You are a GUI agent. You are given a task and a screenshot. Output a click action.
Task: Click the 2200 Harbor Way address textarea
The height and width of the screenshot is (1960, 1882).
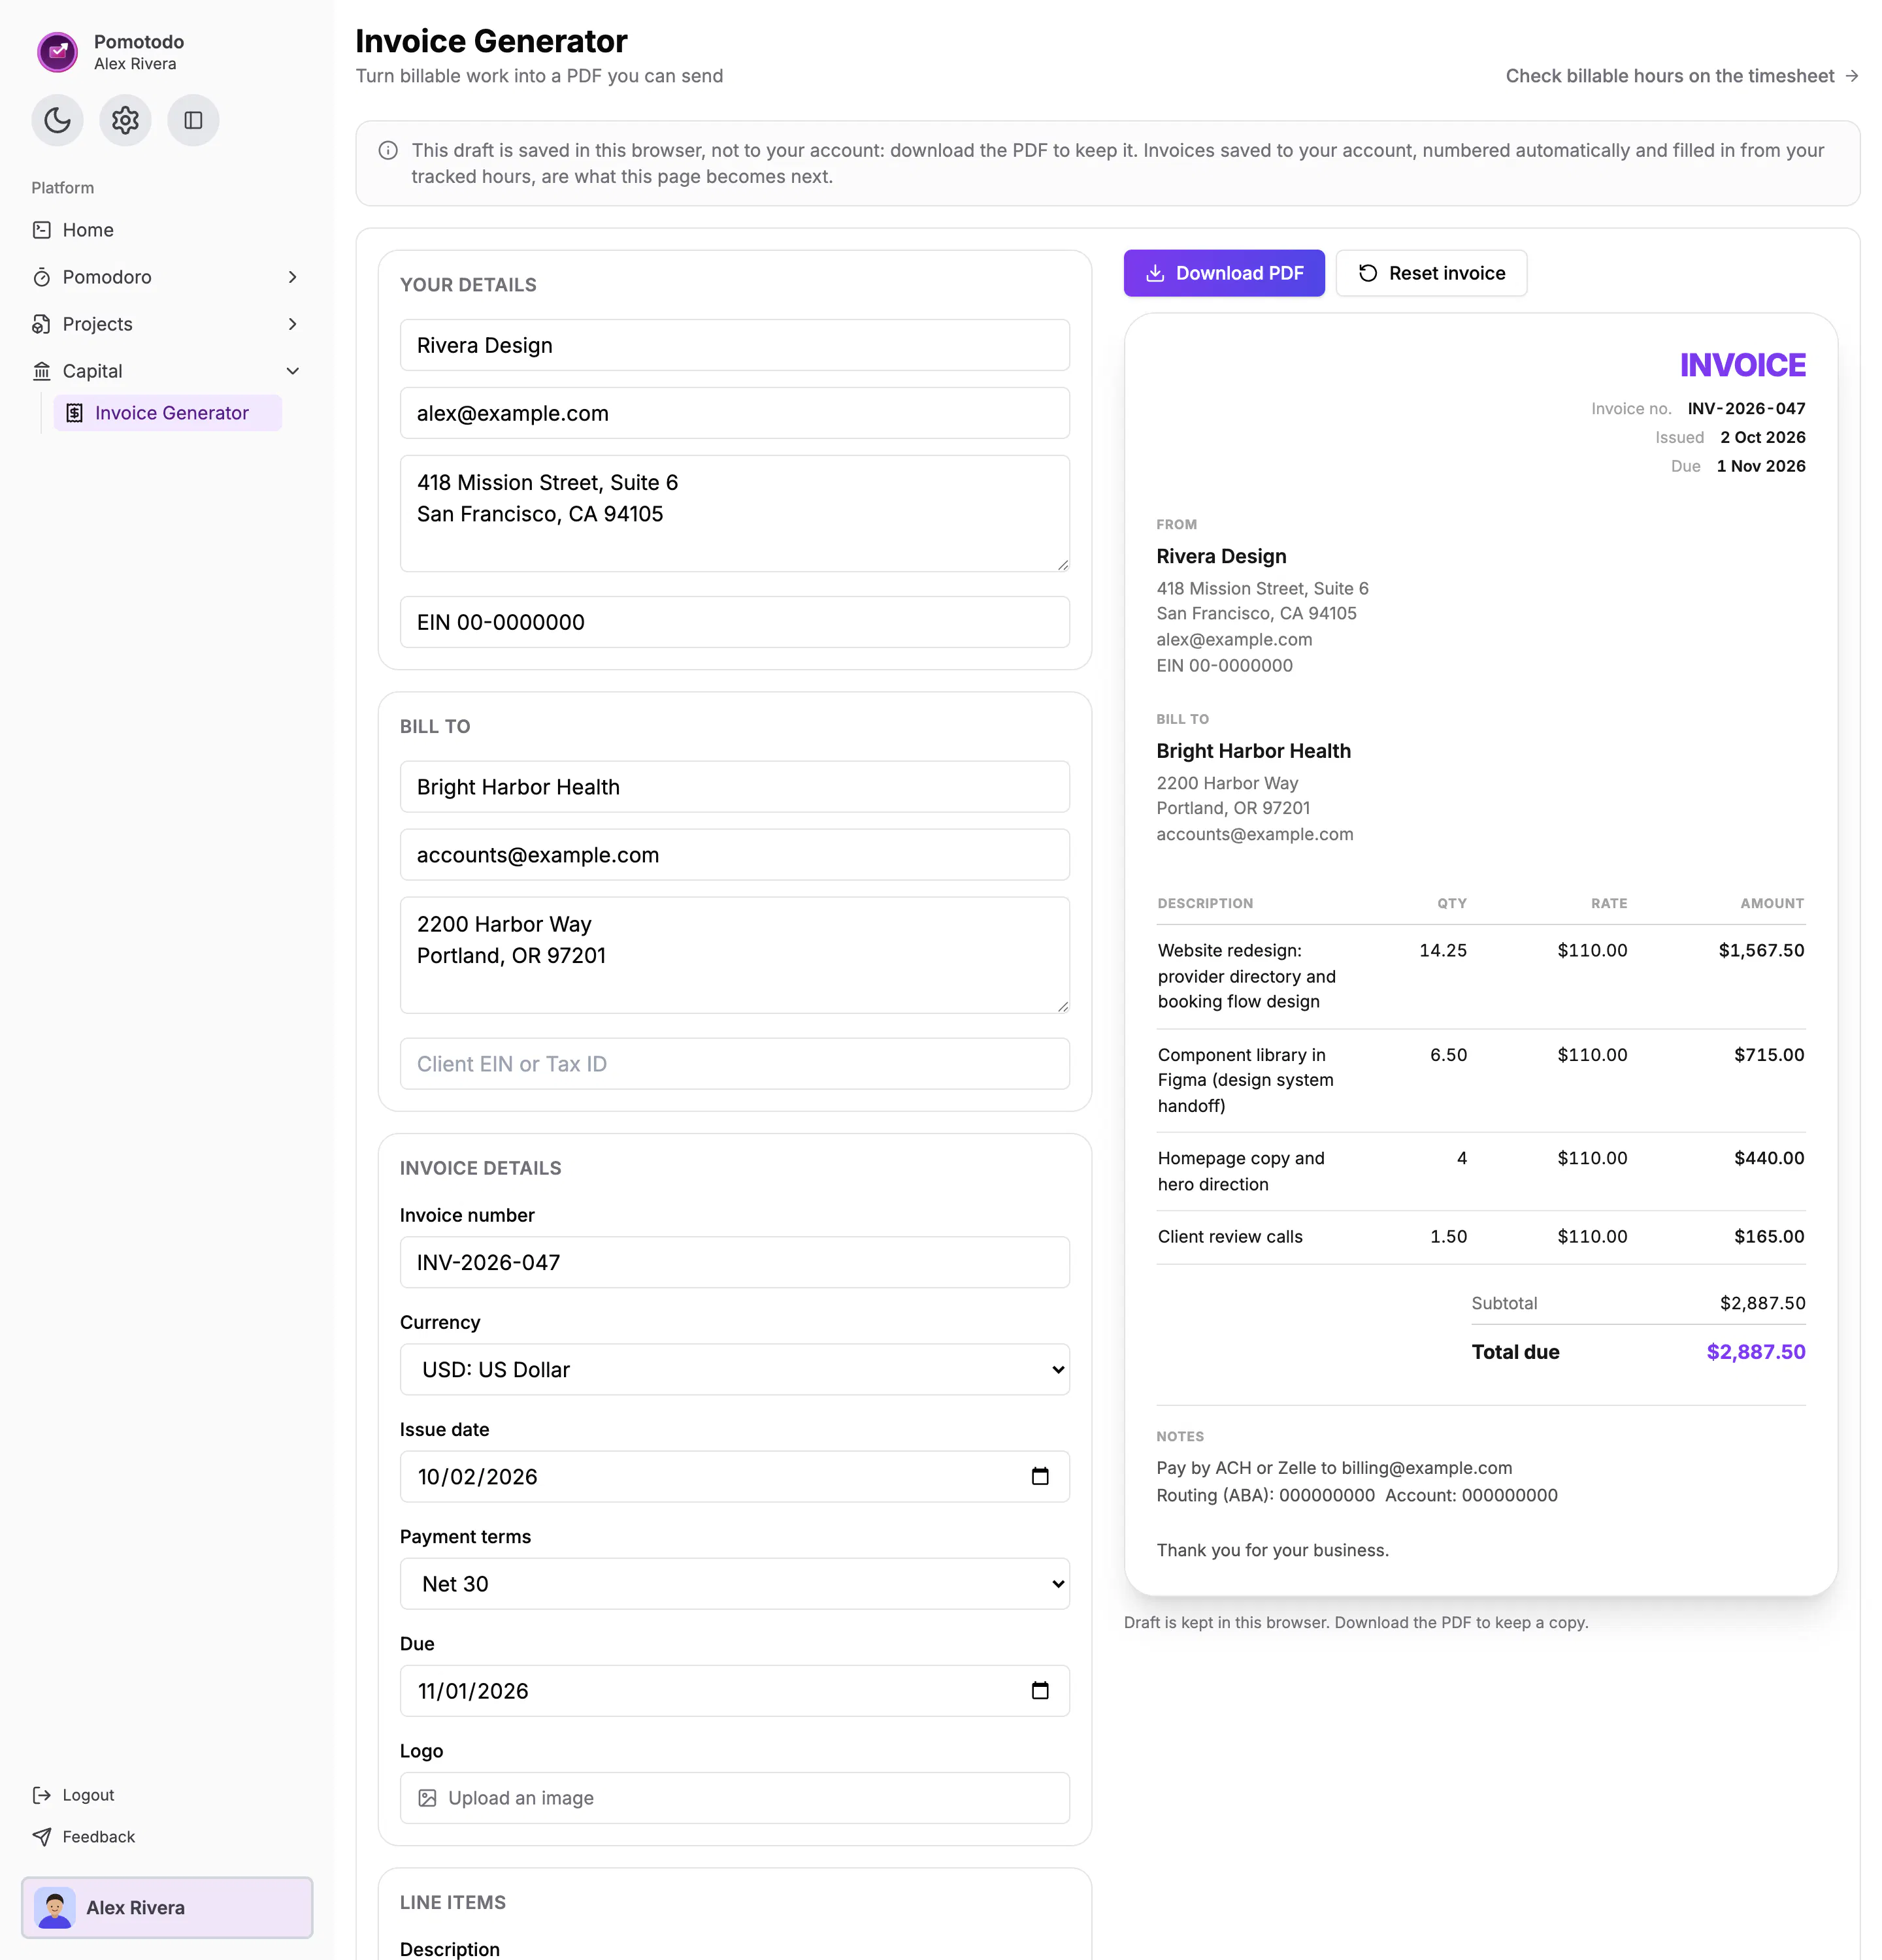click(735, 955)
